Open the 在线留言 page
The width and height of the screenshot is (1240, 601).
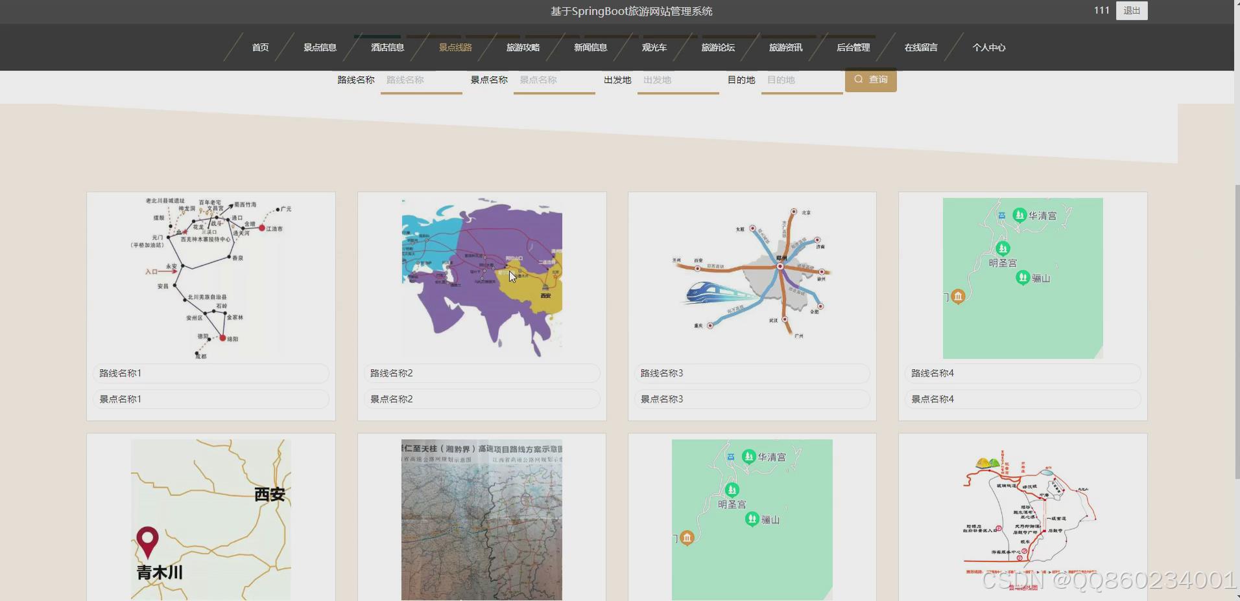point(921,47)
